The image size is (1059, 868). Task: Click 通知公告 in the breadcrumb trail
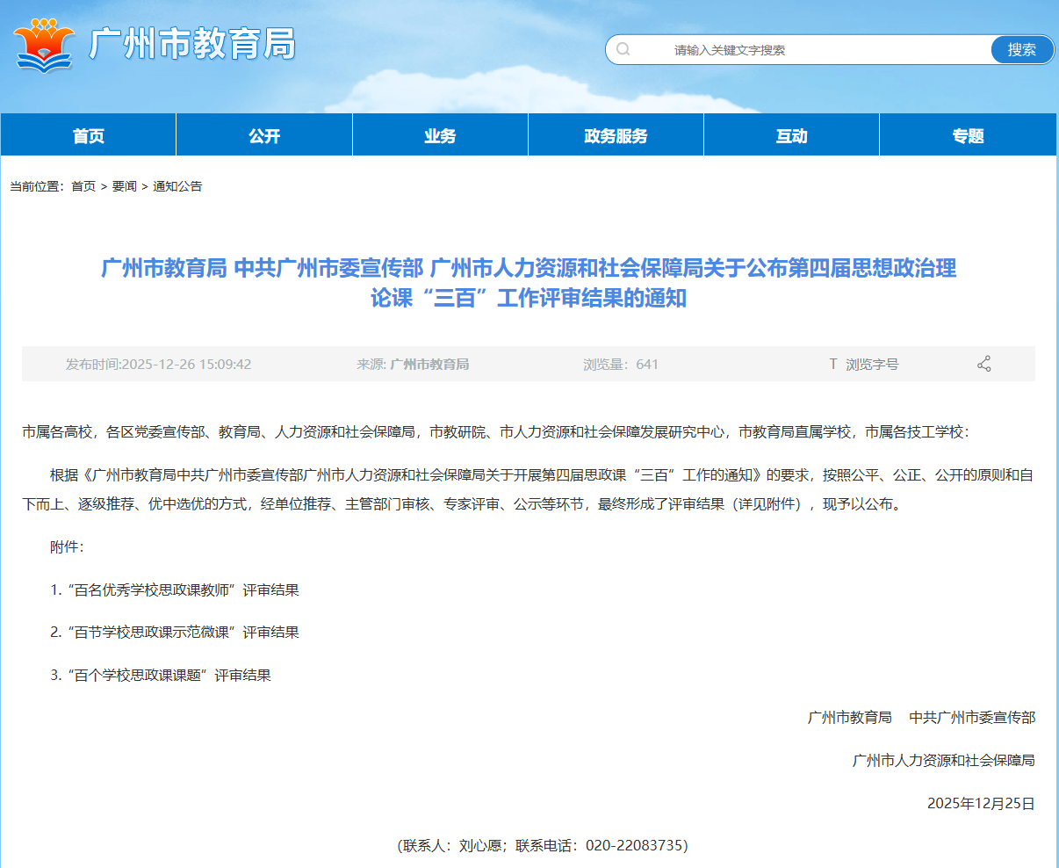tap(177, 186)
